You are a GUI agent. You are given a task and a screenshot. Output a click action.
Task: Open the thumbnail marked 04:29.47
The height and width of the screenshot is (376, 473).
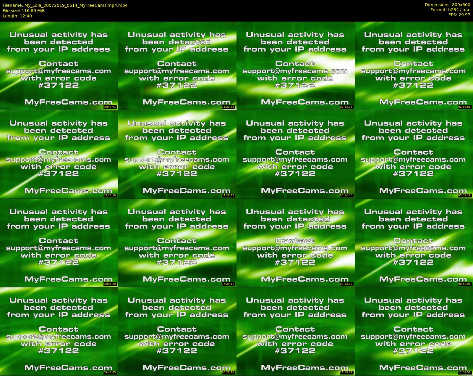pyautogui.click(x=177, y=154)
